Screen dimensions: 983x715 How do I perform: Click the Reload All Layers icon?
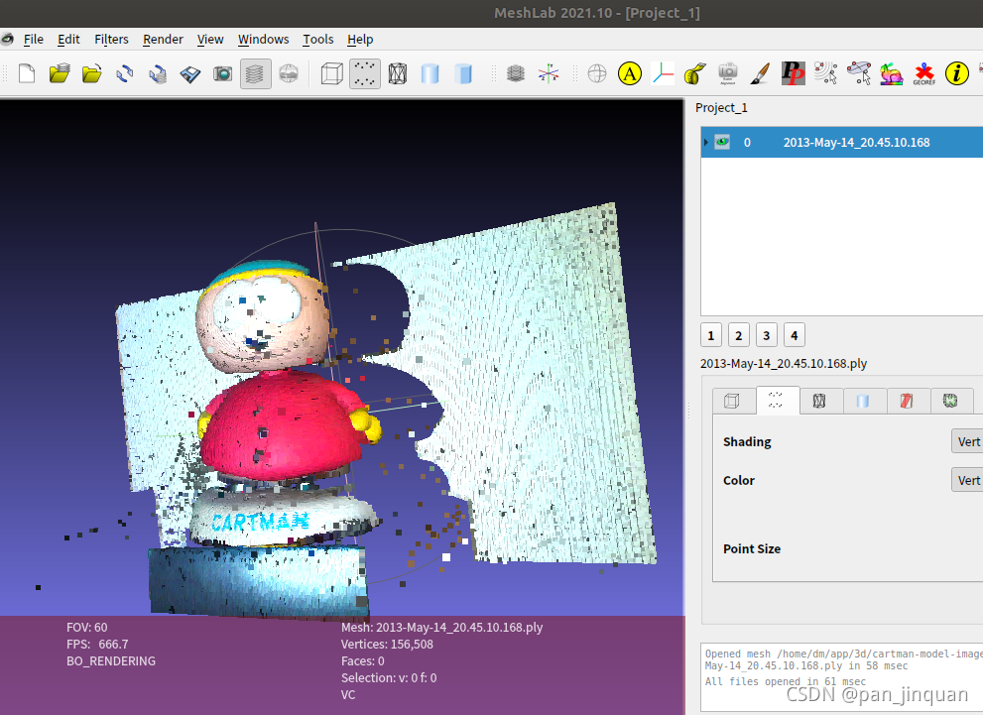158,74
